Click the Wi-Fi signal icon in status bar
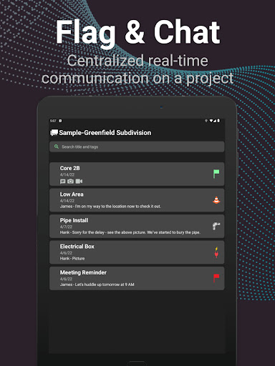This screenshot has width=275, height=366. 211,121
